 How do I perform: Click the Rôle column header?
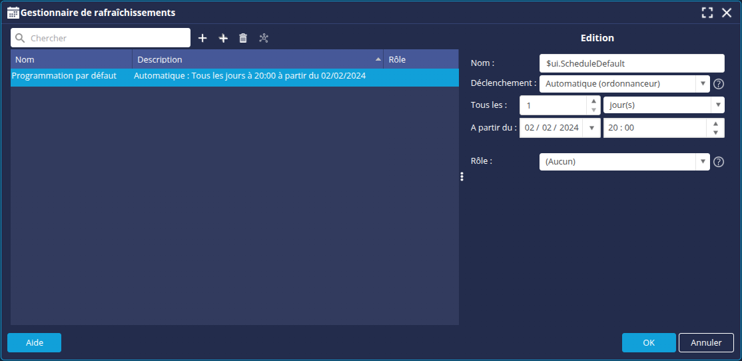point(421,59)
